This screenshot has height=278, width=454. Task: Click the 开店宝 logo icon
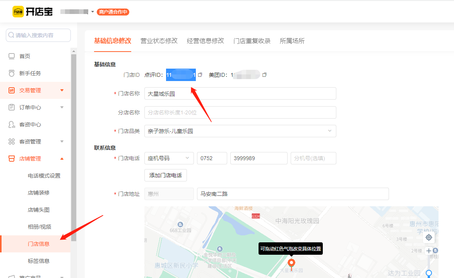point(17,12)
